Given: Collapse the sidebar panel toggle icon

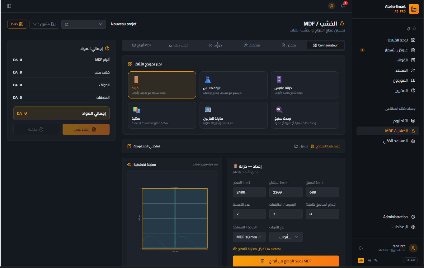Looking at the screenshot, I should (x=9, y=6).
